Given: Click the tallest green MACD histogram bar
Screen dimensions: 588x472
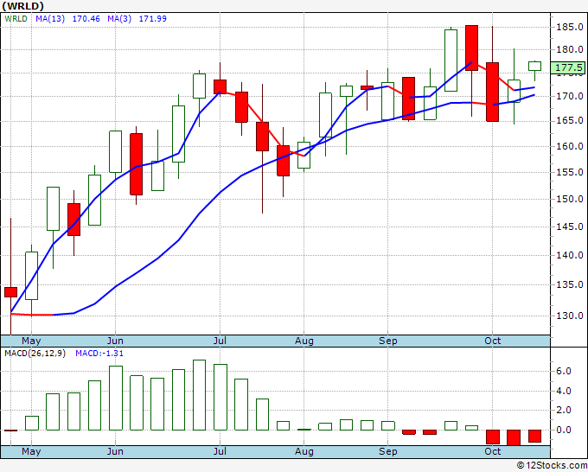Looking at the screenshot, I should coord(199,395).
